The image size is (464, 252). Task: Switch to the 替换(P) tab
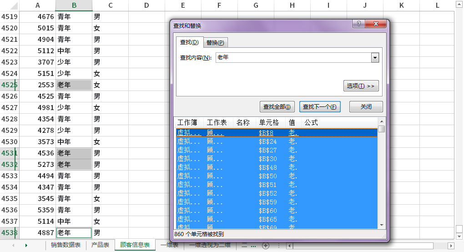215,43
